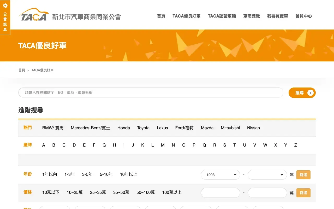
Task: Select brand letter M
Action: pyautogui.click(x=163, y=145)
